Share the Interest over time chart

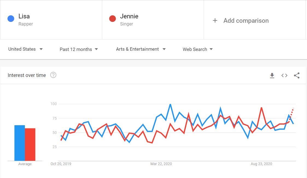[297, 76]
